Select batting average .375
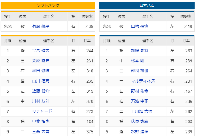 coord(89,132)
